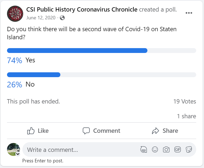View the 19 Votes list

185,102
